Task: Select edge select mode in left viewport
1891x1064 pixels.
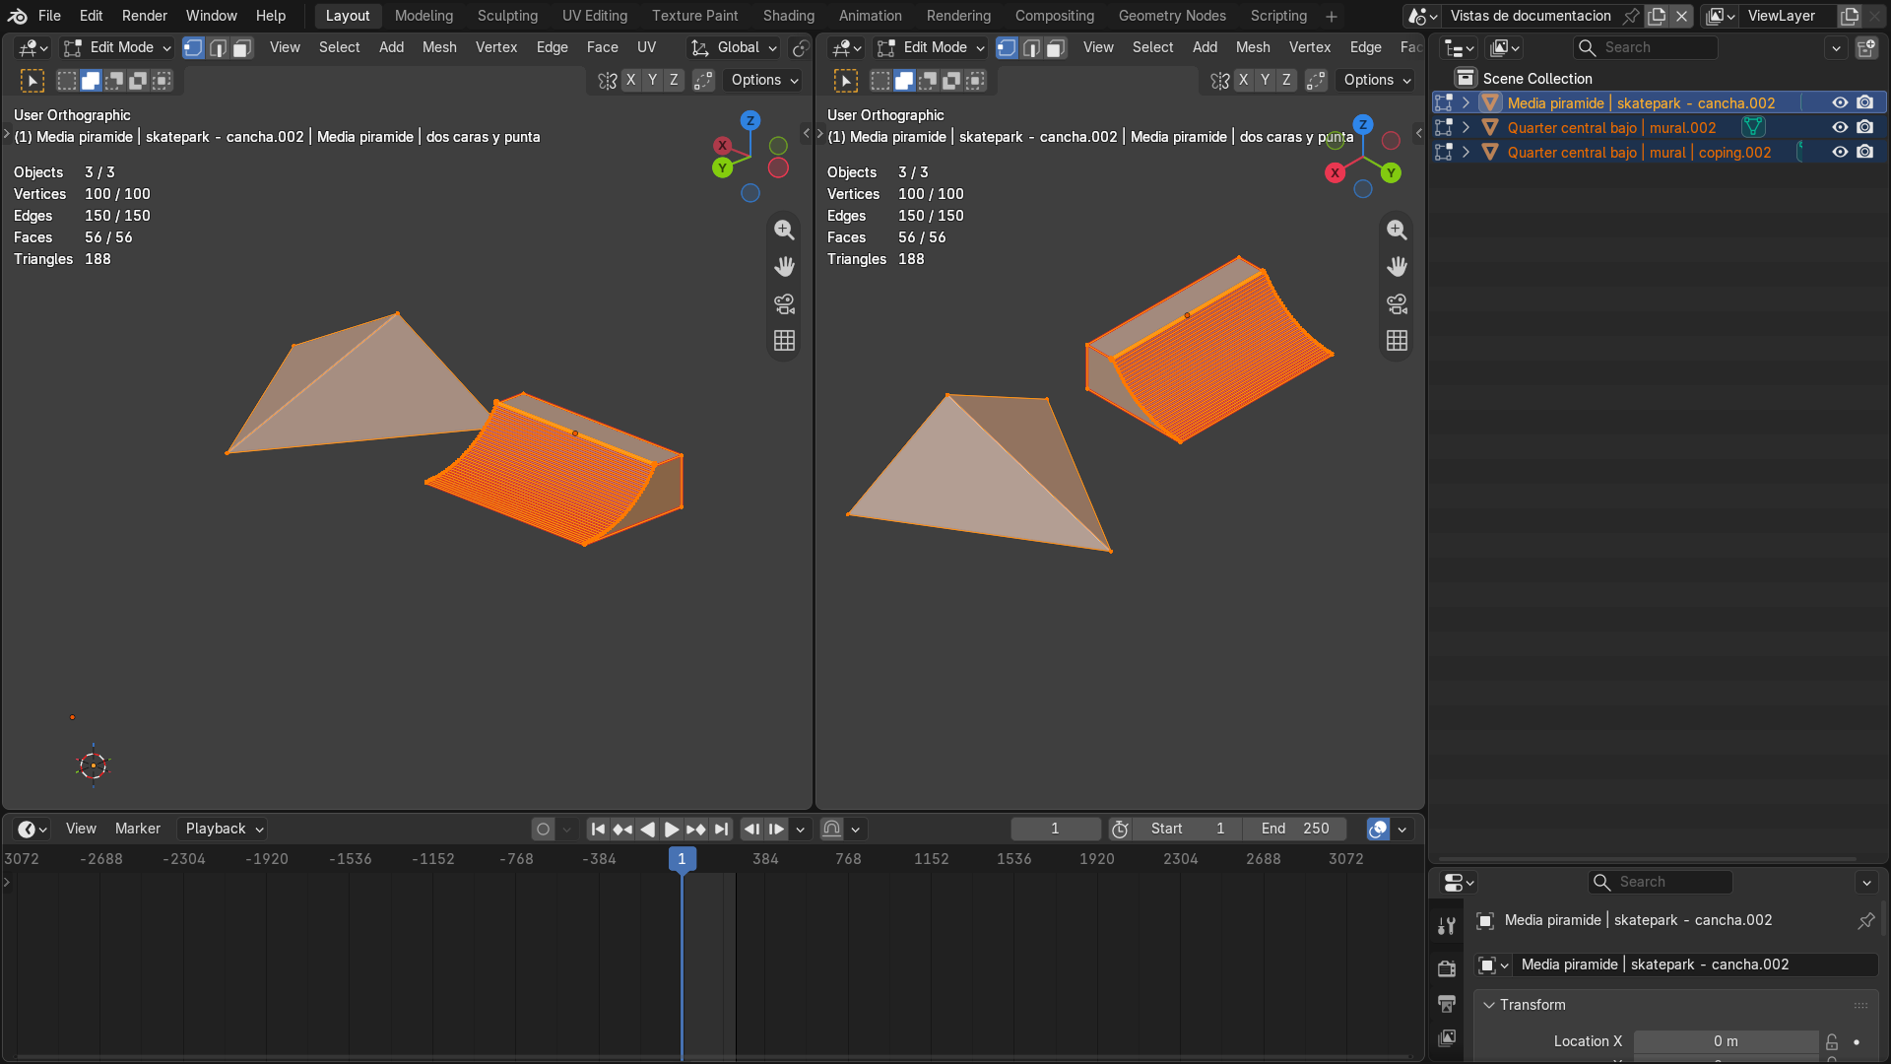Action: [218, 47]
